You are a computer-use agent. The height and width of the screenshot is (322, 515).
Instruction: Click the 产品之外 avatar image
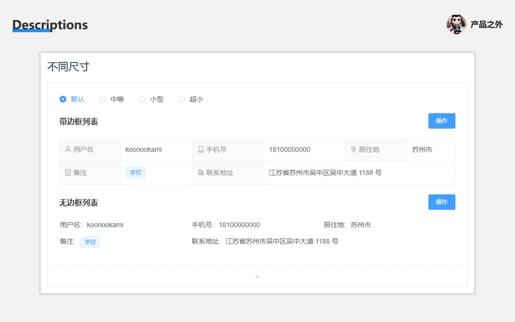[456, 25]
